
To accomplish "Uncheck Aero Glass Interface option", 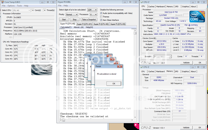I will tap(101, 20).
